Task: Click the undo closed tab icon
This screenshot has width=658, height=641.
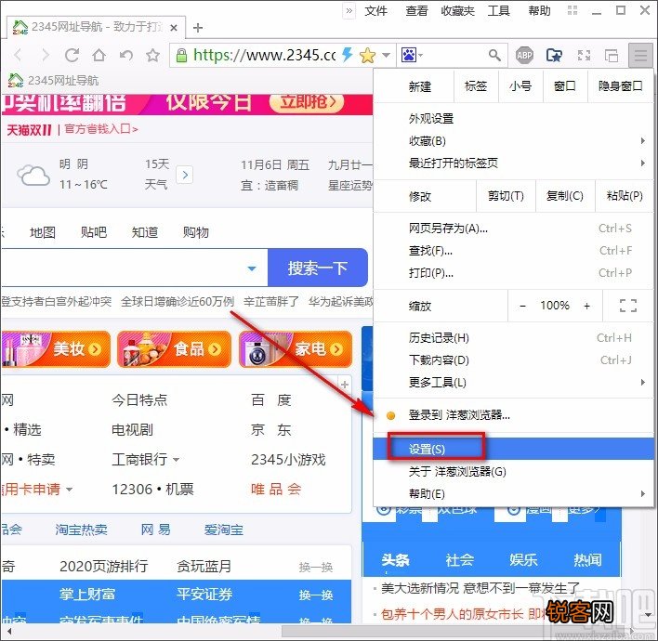Action: coord(125,55)
